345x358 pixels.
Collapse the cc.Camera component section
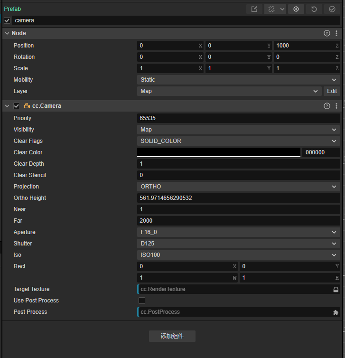pyautogui.click(x=7, y=106)
